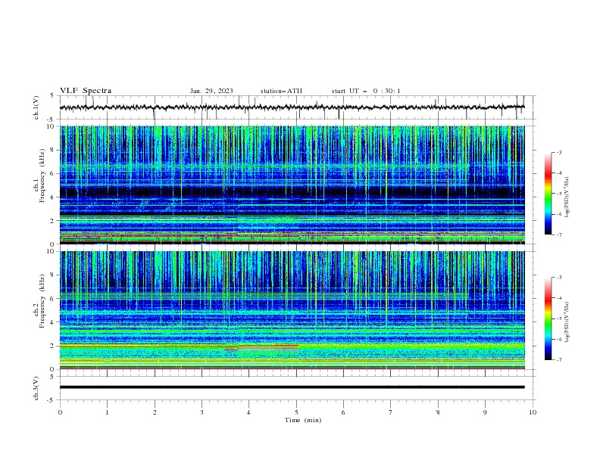Viewport: 600px width, 463px height.
Task: Click the ch.1 frequency tick "8"
Action: 52,150
